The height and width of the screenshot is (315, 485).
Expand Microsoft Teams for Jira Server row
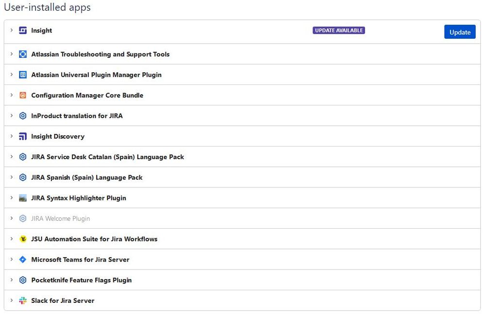coord(12,259)
